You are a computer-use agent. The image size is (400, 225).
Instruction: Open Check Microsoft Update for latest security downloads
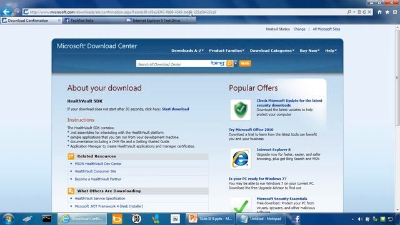(x=289, y=102)
